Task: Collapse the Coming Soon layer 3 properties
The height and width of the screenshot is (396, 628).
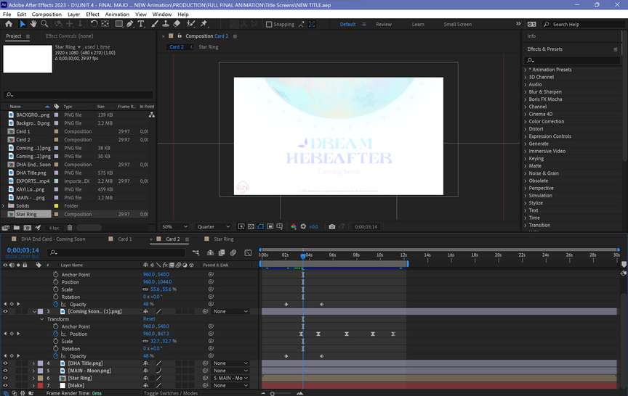Action: (x=34, y=312)
